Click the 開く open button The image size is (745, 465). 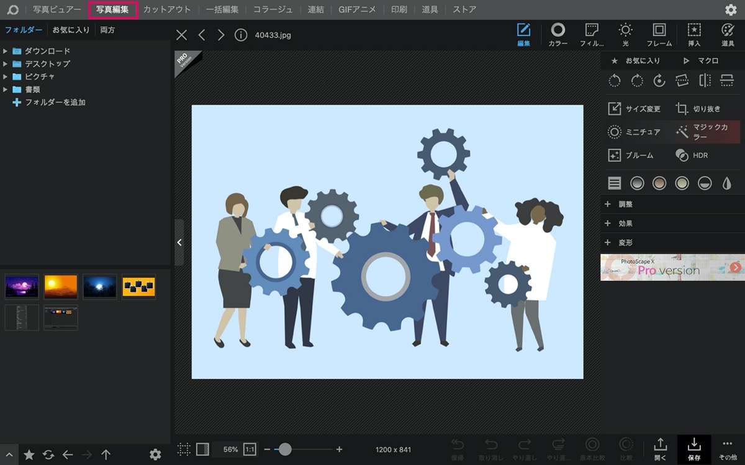661,449
